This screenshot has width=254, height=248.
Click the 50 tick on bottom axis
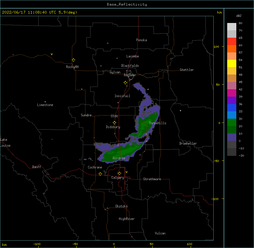(151, 244)
